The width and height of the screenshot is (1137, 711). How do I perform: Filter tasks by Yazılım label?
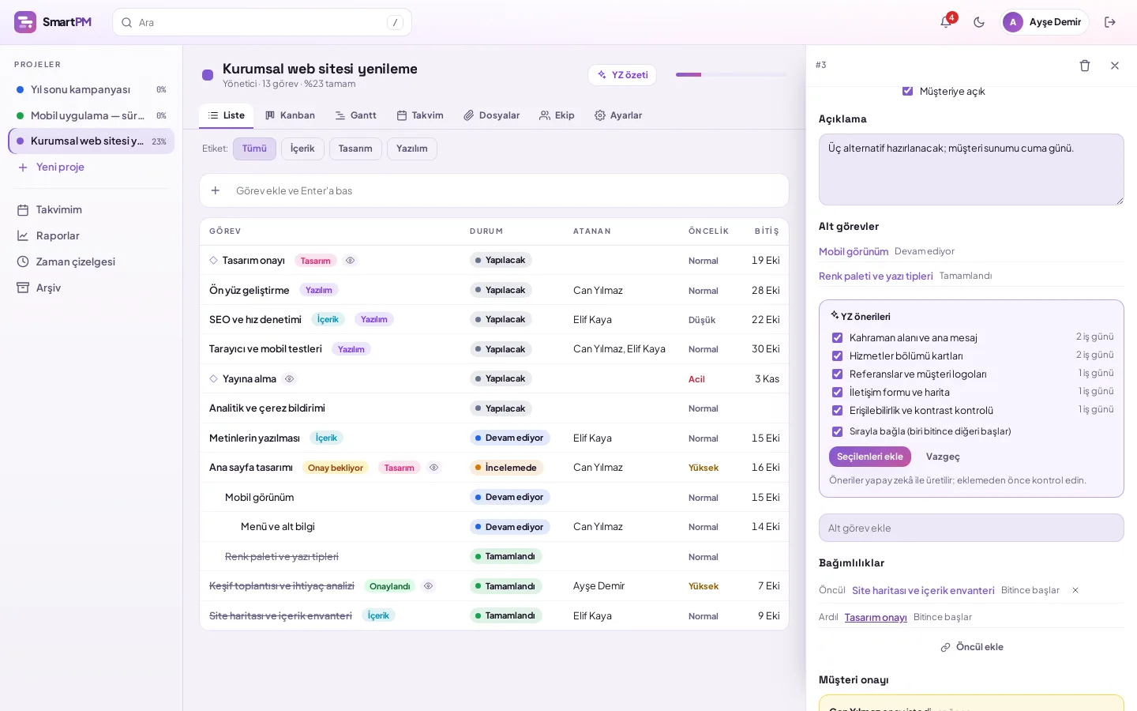coord(412,149)
